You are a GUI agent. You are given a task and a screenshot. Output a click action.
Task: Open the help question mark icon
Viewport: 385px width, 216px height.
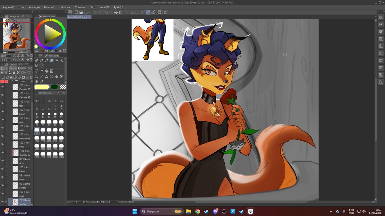[166, 12]
